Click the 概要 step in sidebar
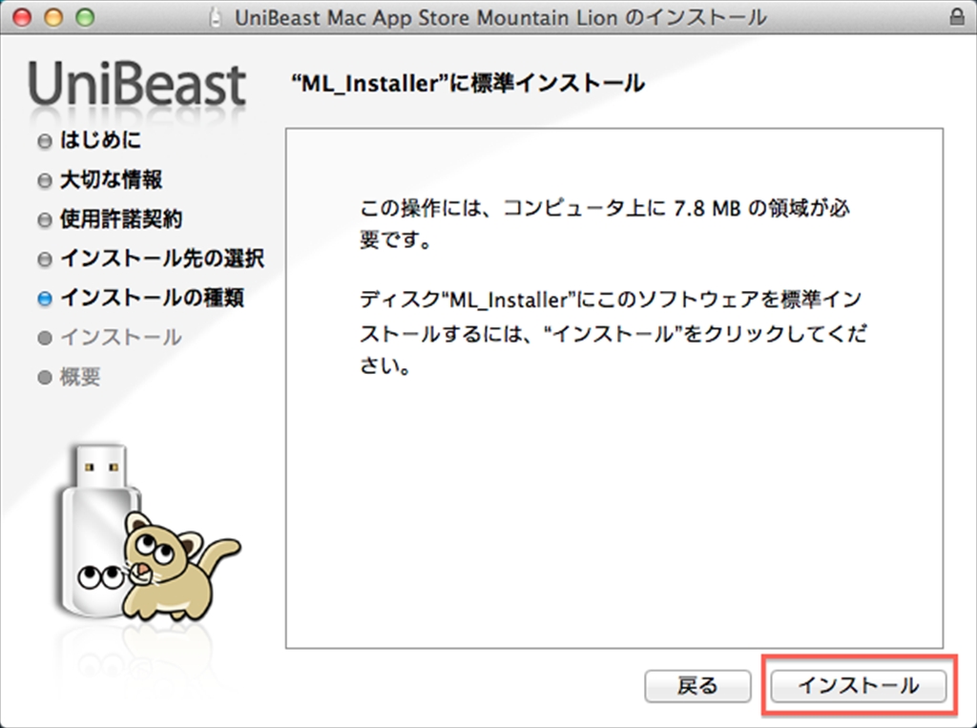Screen dimensions: 977x728 (80, 377)
